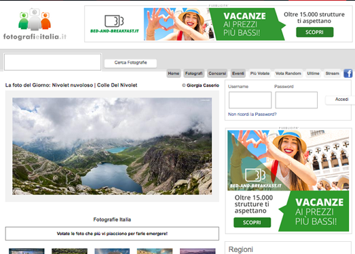Open the Nivolet nuvoloso photo of the day
Viewport: 355px width, 254px height.
112,146
